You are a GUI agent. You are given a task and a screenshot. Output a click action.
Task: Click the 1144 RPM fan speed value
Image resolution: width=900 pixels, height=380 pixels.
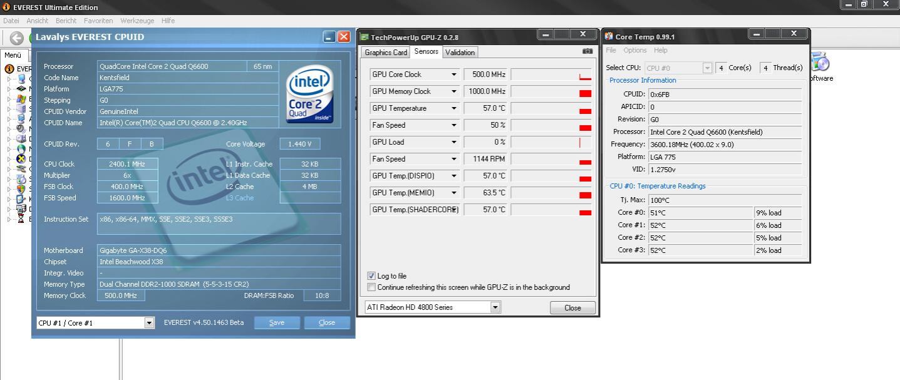[x=485, y=159]
